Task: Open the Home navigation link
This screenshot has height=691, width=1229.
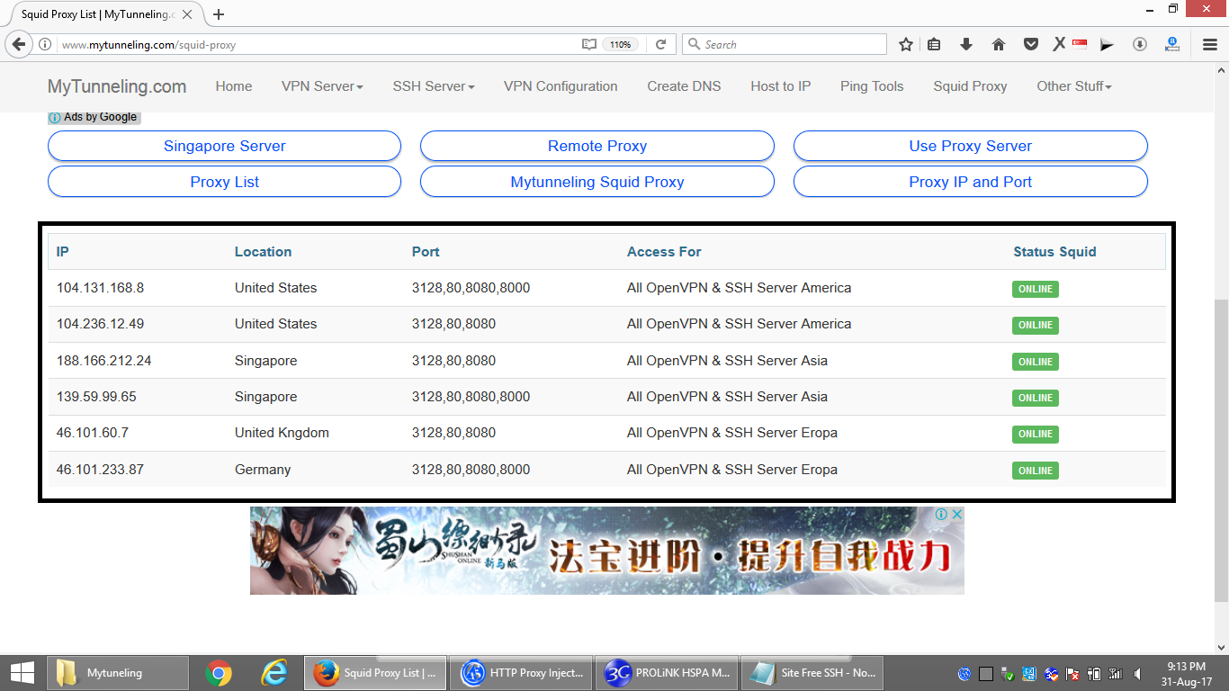Action: tap(234, 86)
